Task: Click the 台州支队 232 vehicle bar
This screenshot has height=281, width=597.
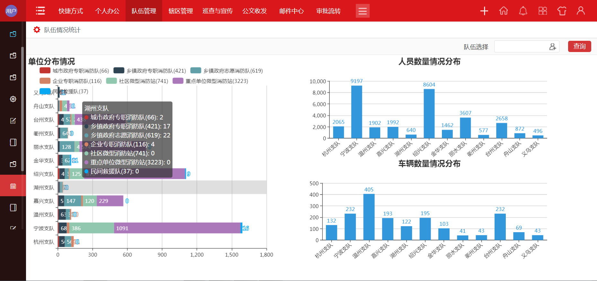Action: click(x=500, y=227)
